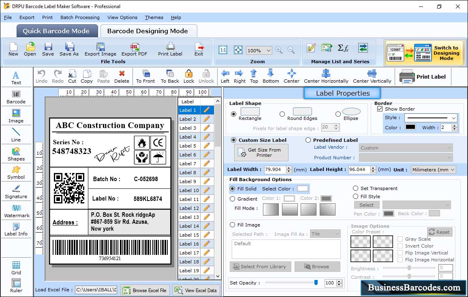Click the border Color black swatch
This screenshot has width=468, height=297.
point(410,127)
